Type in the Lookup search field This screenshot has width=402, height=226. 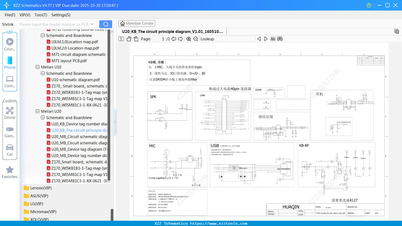(236, 39)
